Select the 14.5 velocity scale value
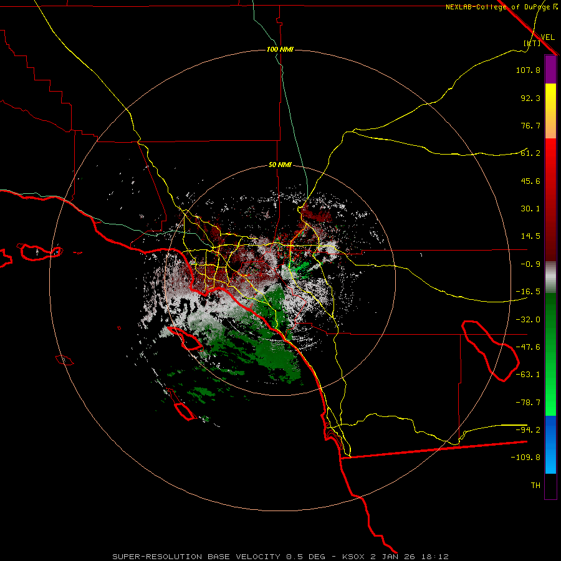561x561 pixels. [x=530, y=236]
